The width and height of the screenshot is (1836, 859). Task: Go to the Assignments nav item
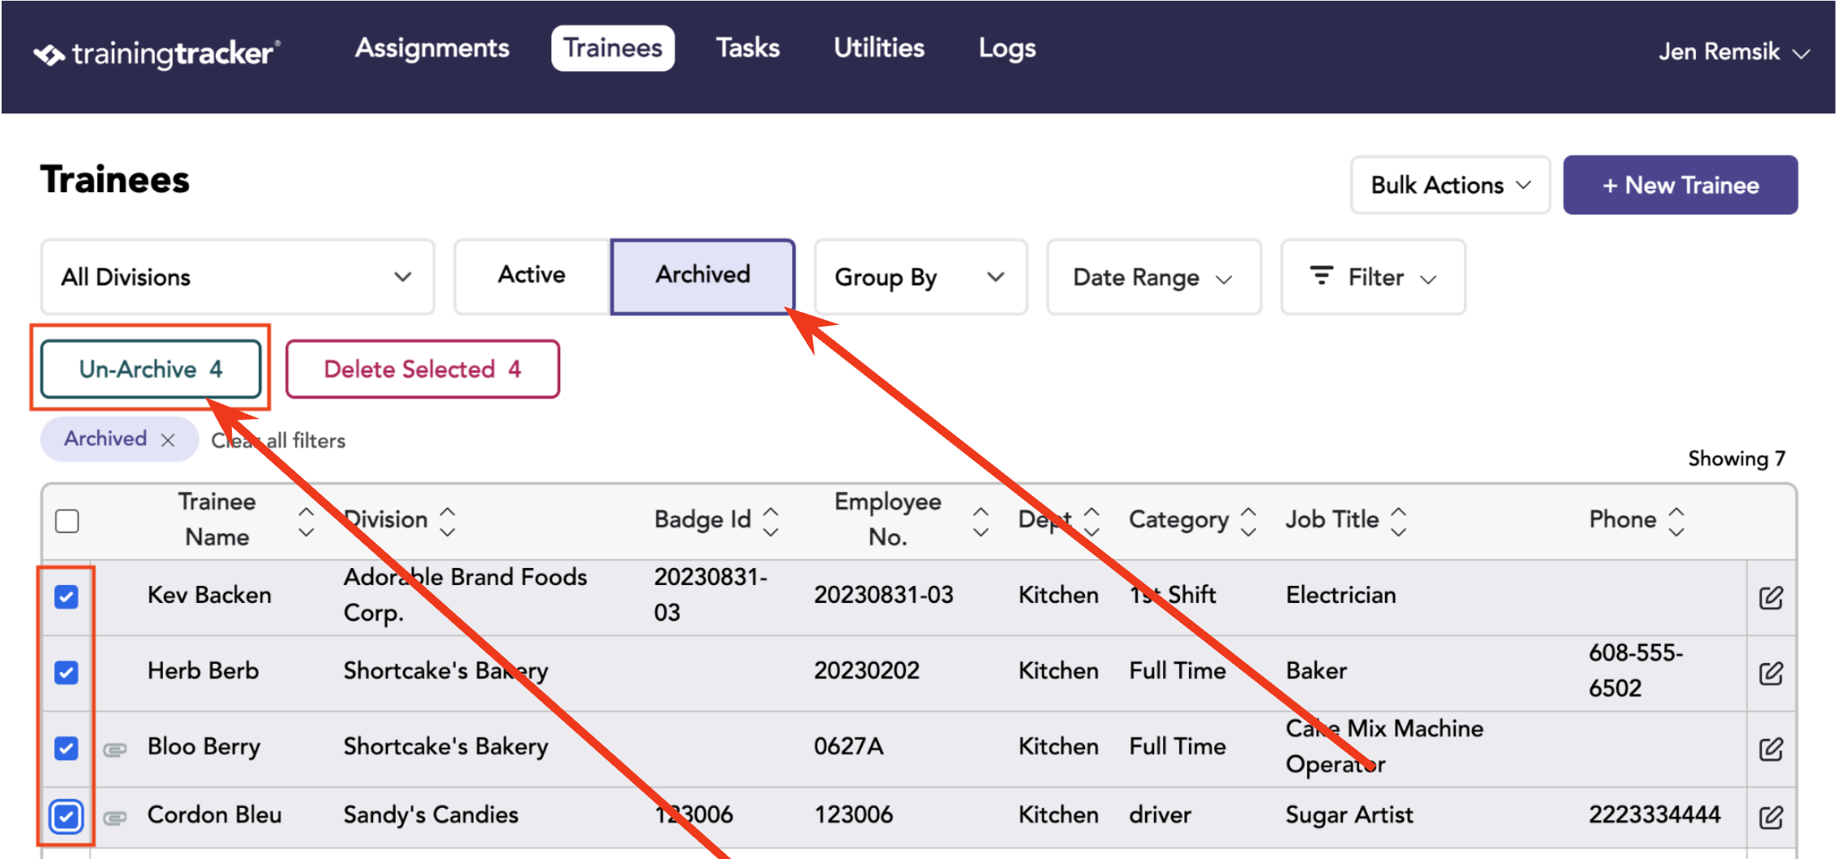pos(432,48)
